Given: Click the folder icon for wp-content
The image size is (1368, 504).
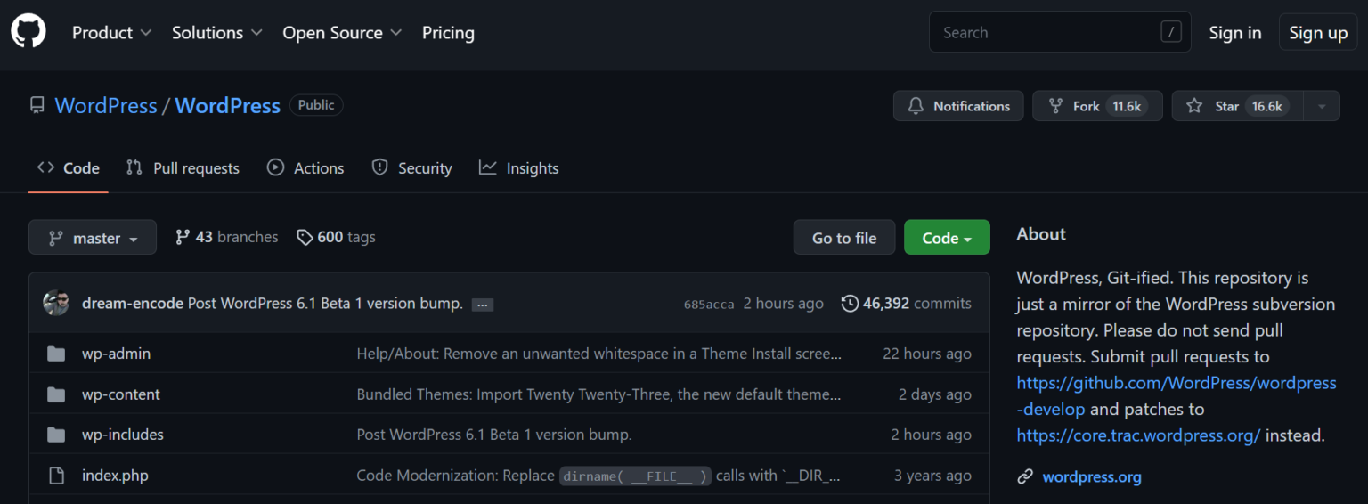Looking at the screenshot, I should coord(56,394).
